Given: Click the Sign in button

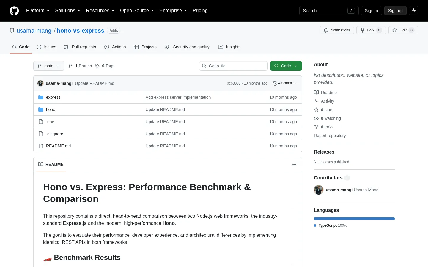Looking at the screenshot, I should [x=372, y=11].
